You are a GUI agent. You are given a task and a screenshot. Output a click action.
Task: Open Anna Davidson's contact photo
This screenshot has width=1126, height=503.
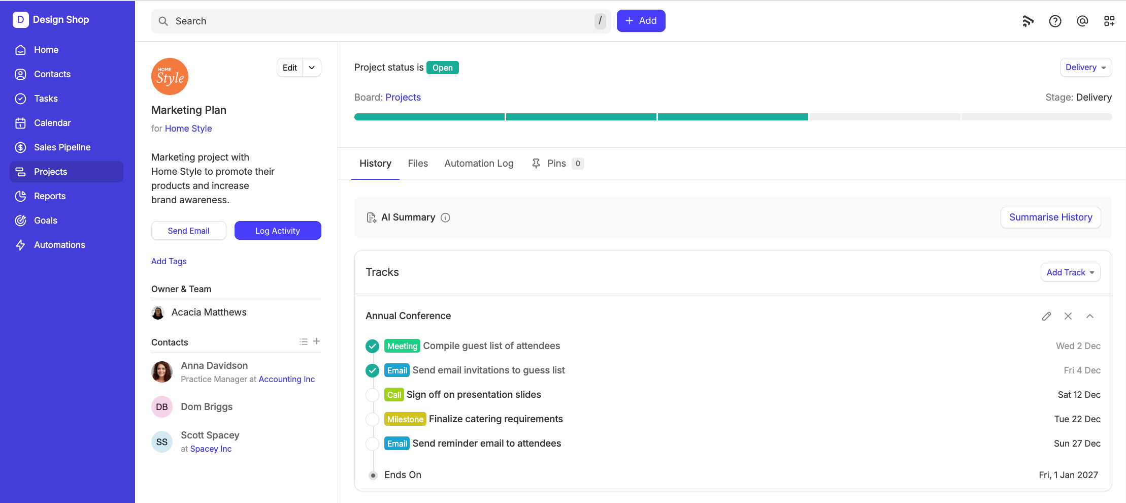[x=162, y=372]
